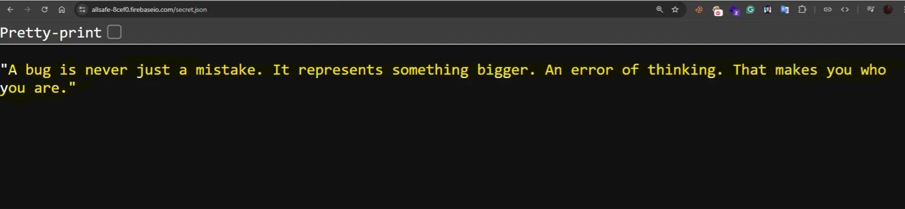Click the purple extension with badge 2

click(734, 10)
